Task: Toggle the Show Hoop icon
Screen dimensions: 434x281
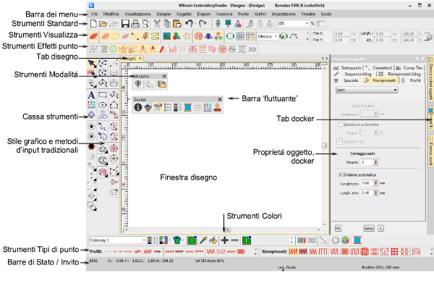Action: pyautogui.click(x=230, y=36)
